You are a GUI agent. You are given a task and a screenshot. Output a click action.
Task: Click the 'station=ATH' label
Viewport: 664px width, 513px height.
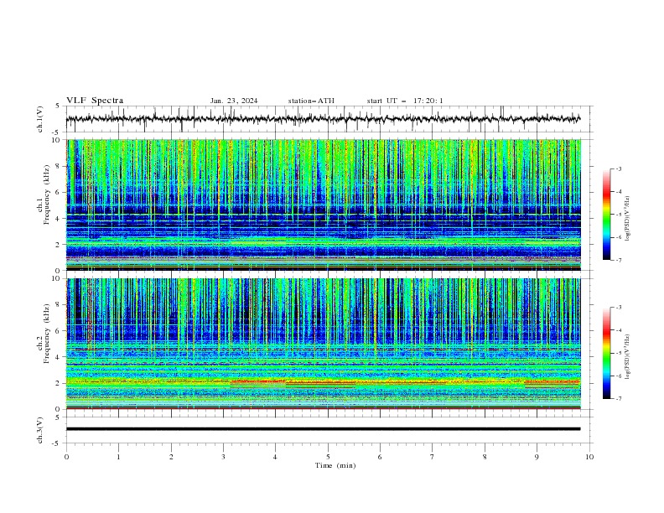click(311, 101)
